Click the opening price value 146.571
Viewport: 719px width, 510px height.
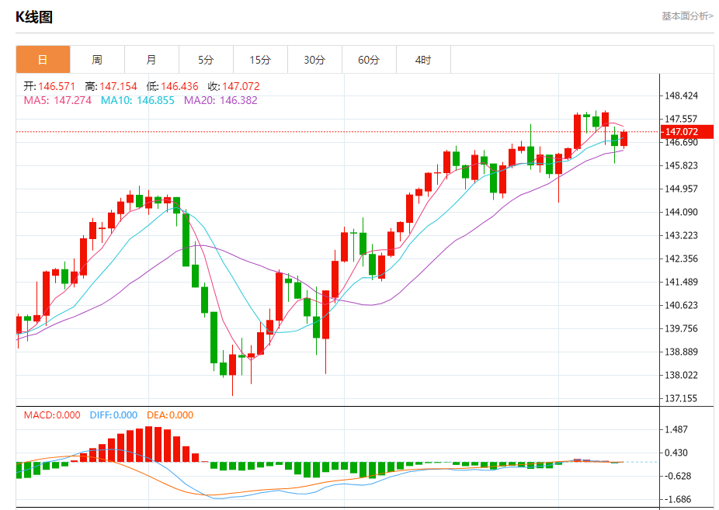[57, 86]
